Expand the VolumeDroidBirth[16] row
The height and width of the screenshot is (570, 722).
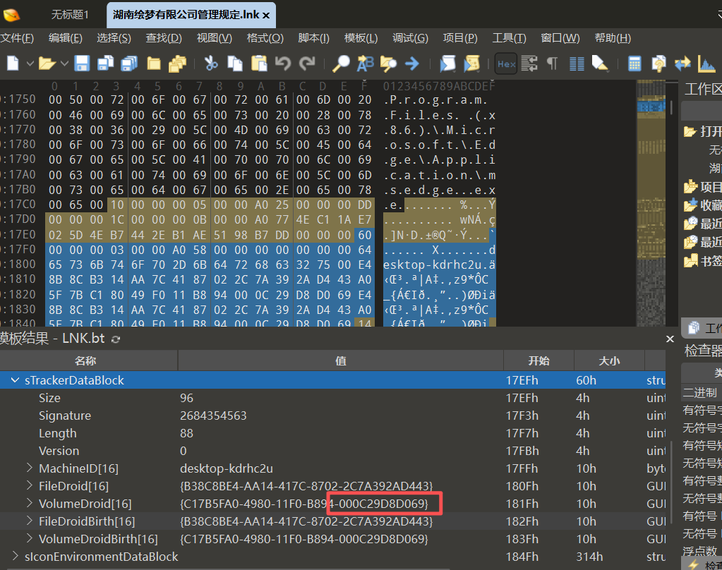click(30, 538)
